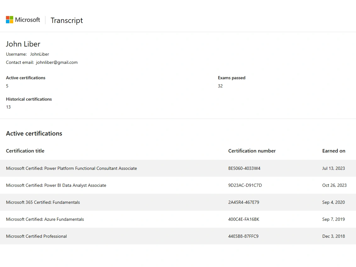The width and height of the screenshot is (356, 267).
Task: Select the Microsoft Certified Professional row
Action: point(36,236)
